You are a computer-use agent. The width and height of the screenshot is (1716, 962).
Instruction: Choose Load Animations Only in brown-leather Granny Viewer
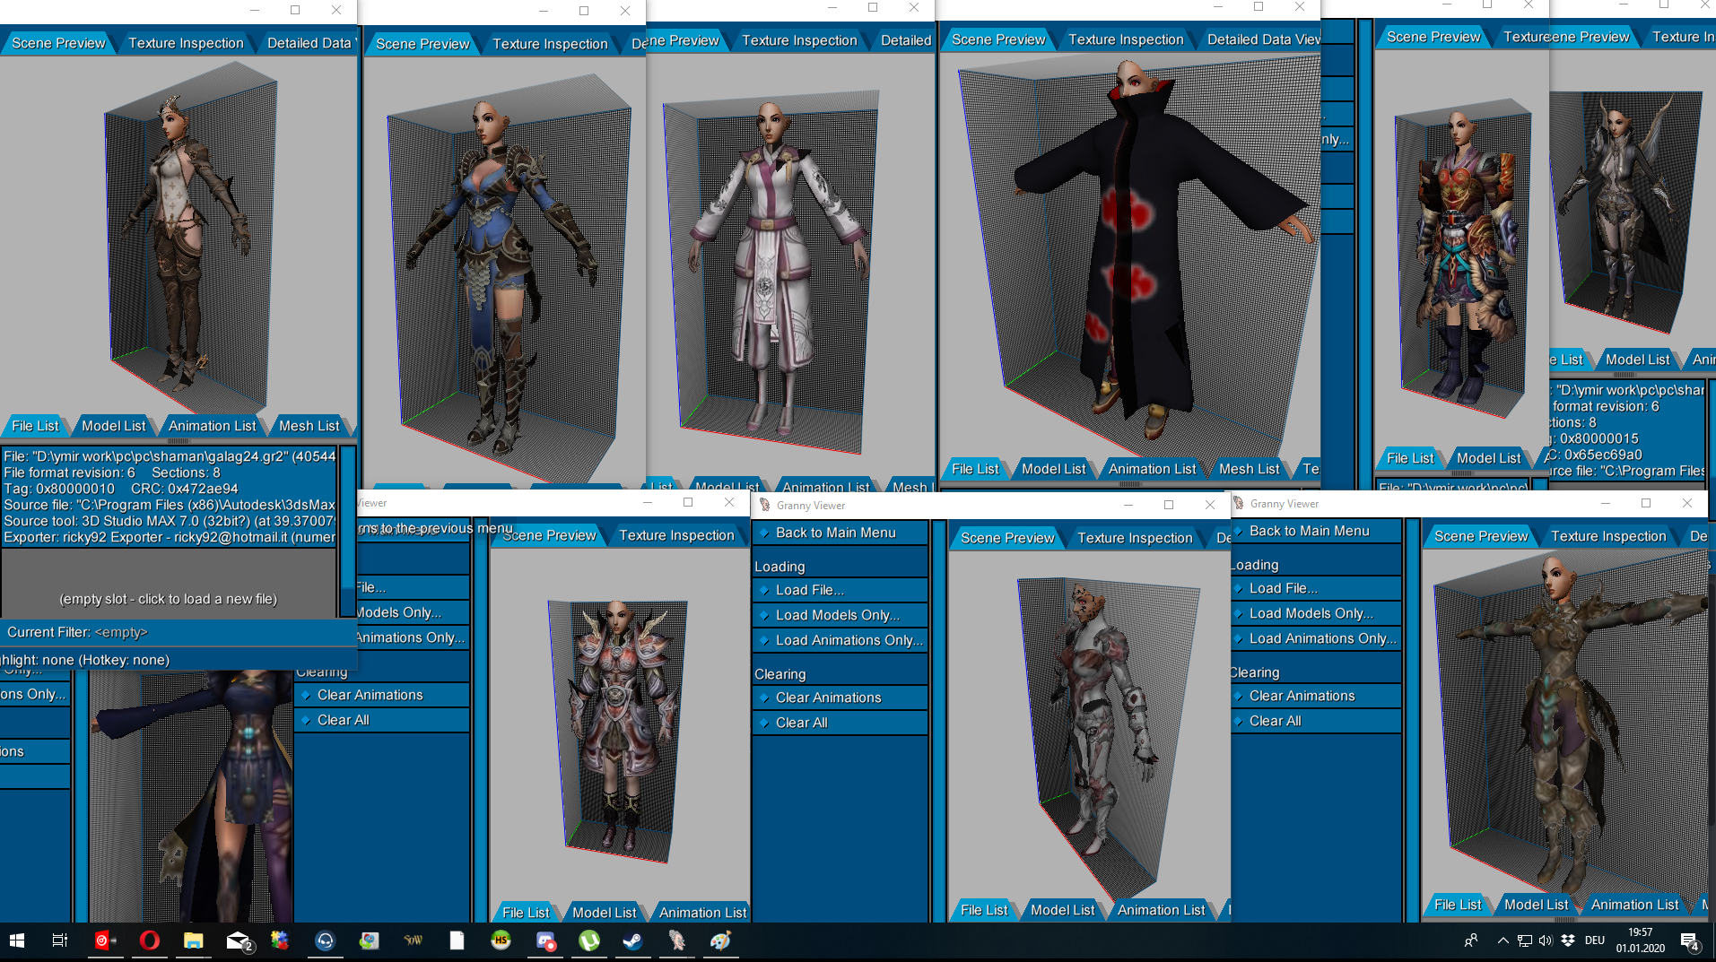click(x=1316, y=638)
